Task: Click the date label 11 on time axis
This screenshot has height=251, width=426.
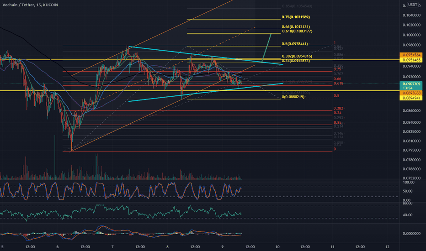Action: 332,247
